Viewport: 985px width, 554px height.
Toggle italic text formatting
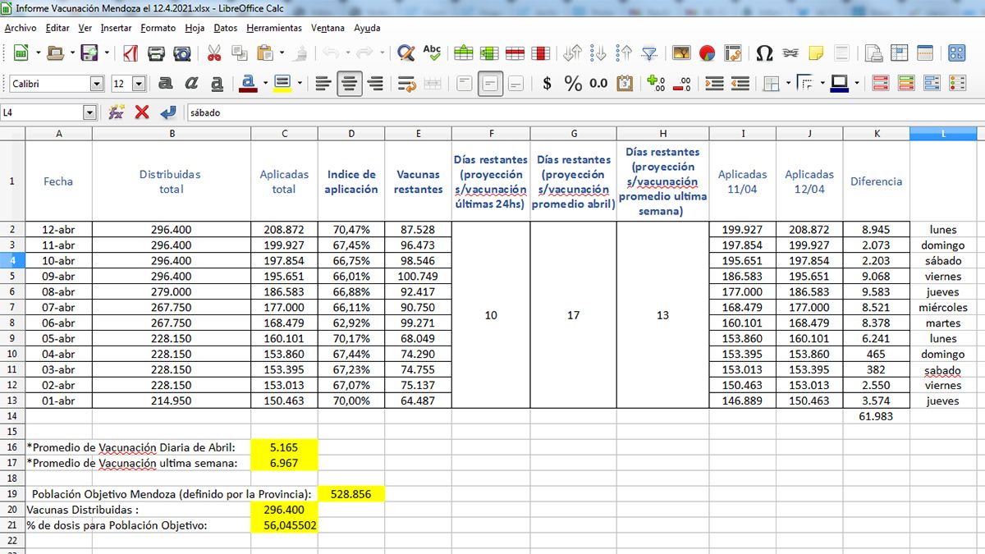[191, 84]
